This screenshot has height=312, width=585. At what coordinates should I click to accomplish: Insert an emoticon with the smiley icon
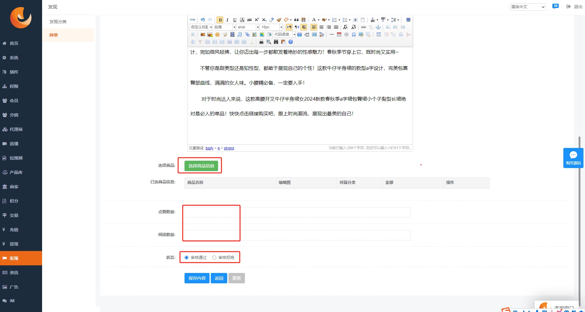tap(217, 34)
